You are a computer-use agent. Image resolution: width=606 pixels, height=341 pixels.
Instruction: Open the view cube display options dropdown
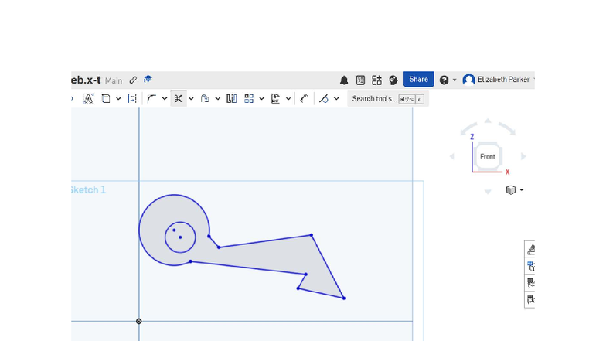(x=515, y=190)
